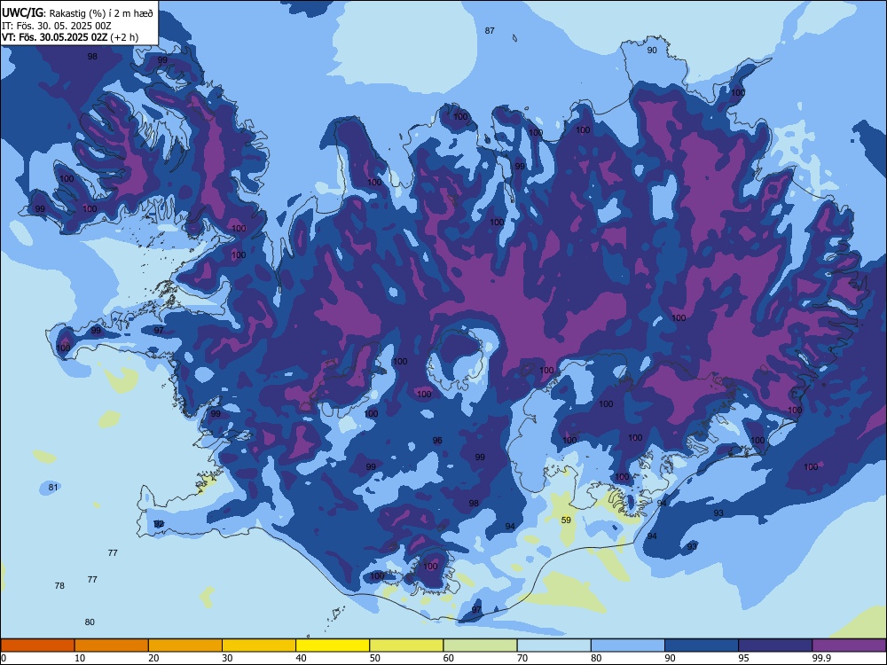Click the '(+2 h)' forecast offset text

tap(124, 37)
